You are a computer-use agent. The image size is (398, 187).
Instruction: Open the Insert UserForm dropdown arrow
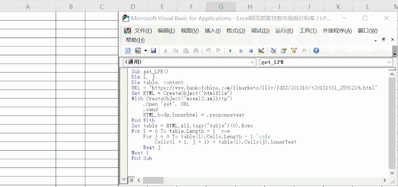145,51
